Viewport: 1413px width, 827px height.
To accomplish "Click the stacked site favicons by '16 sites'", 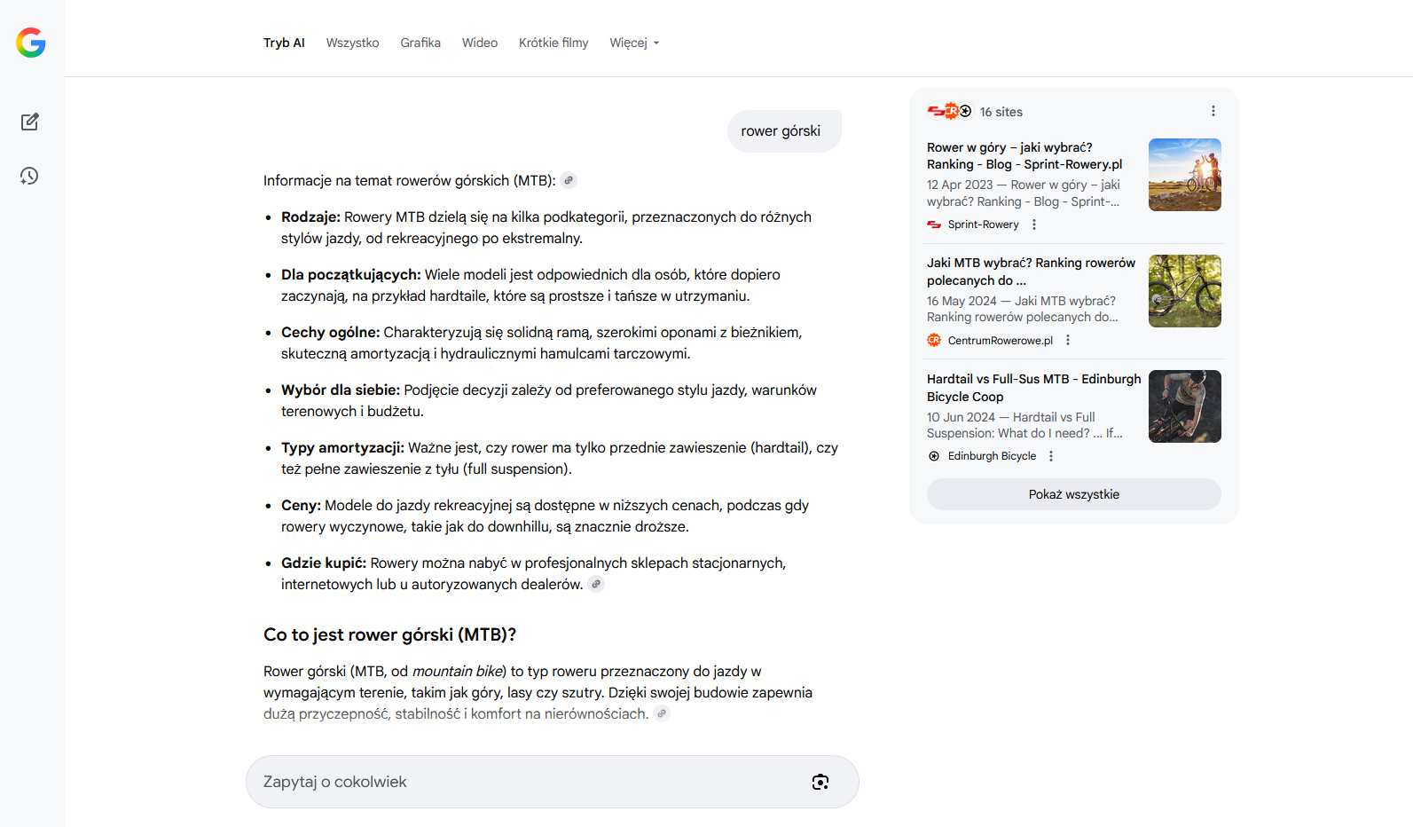I will point(949,111).
